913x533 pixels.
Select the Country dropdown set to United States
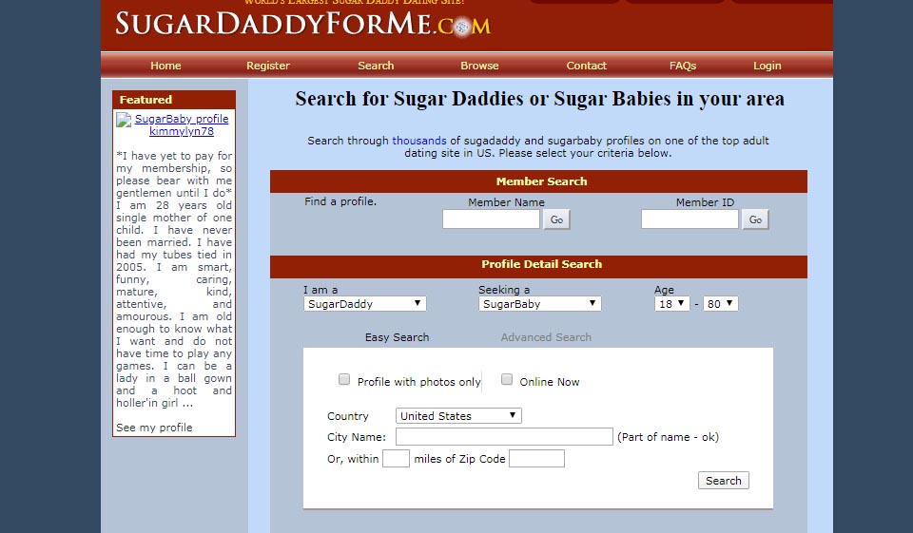click(x=458, y=416)
